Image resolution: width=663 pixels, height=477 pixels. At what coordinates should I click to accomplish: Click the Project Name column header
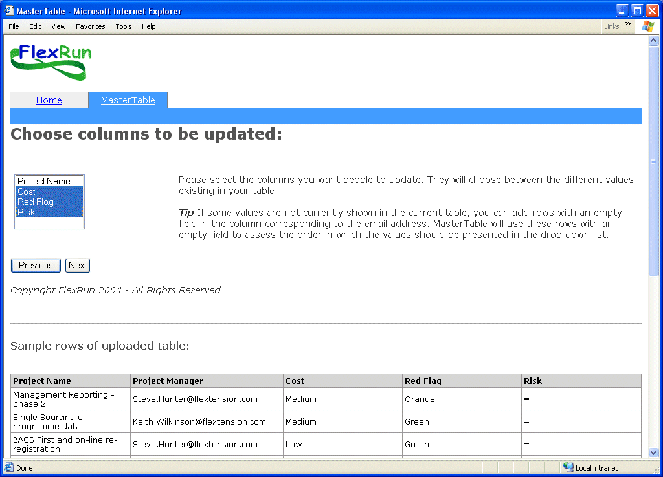(x=71, y=381)
